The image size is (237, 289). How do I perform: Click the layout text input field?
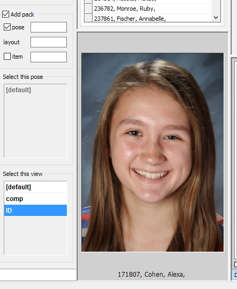49,42
